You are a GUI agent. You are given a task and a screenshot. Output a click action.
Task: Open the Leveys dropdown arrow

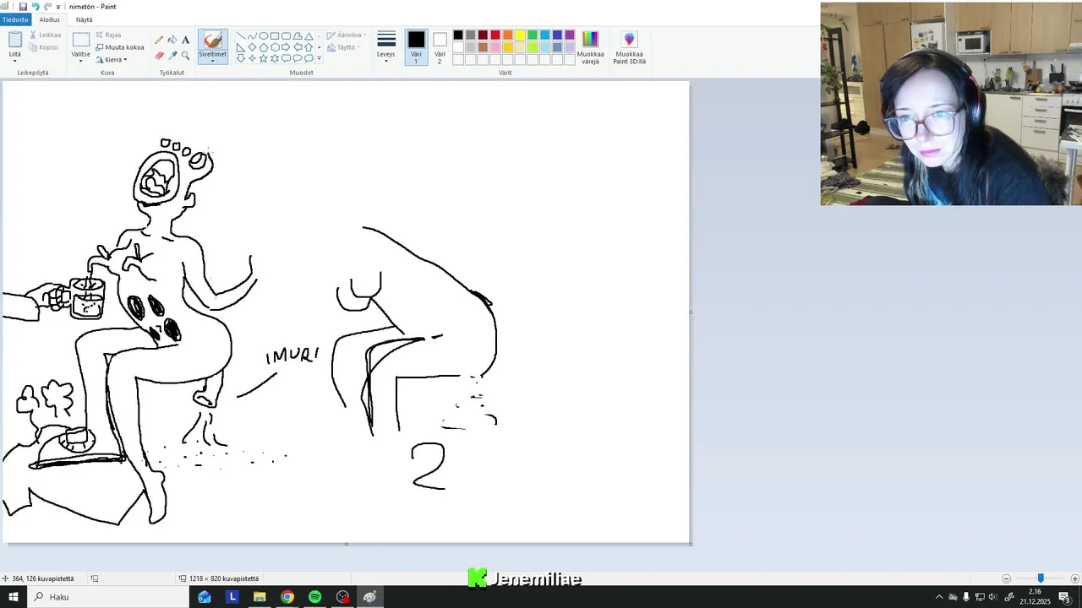[x=386, y=61]
